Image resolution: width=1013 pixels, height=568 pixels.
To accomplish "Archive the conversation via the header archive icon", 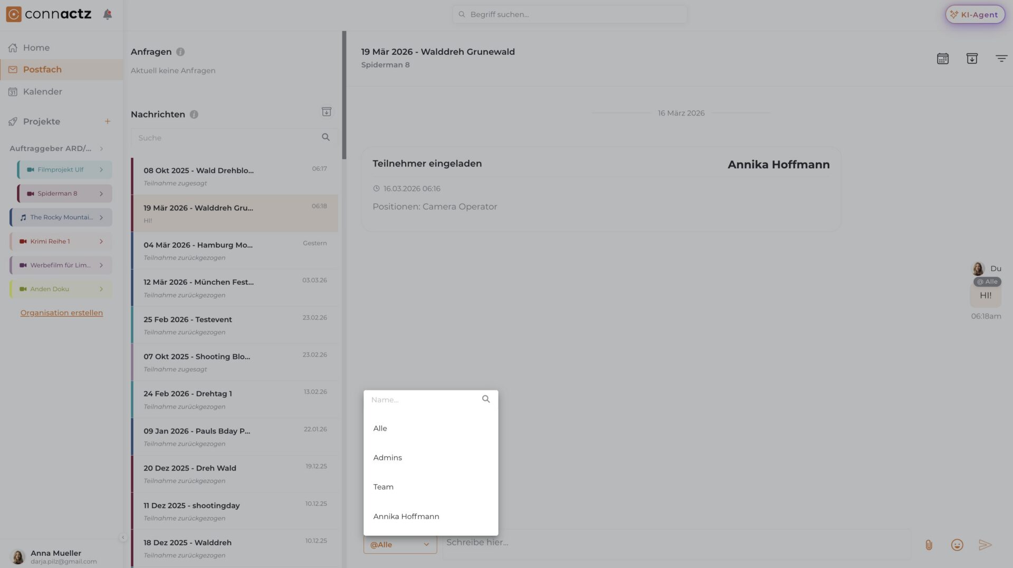I will [x=972, y=59].
